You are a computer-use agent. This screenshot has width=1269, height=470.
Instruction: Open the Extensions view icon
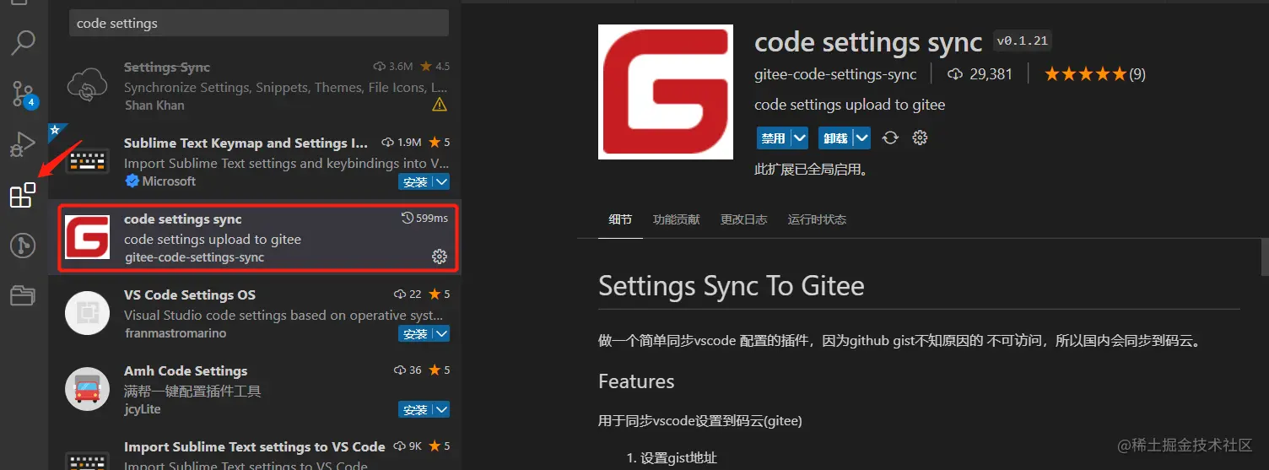pyautogui.click(x=23, y=195)
